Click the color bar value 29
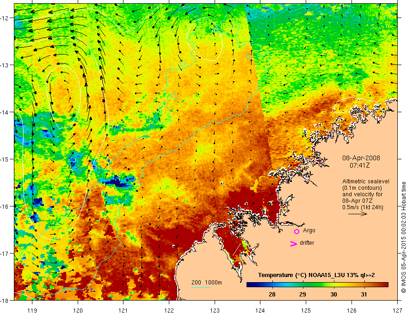Image resolution: width=407 pixels, height=314 pixels. point(302,294)
